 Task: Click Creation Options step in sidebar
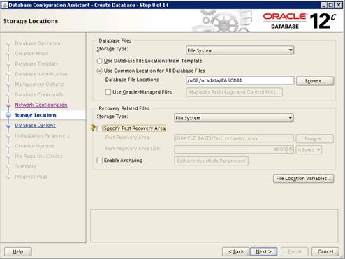click(34, 146)
